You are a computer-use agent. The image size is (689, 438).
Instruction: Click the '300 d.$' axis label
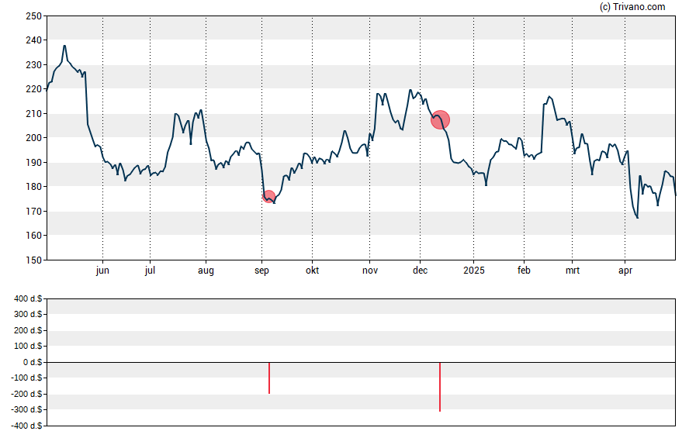click(28, 314)
